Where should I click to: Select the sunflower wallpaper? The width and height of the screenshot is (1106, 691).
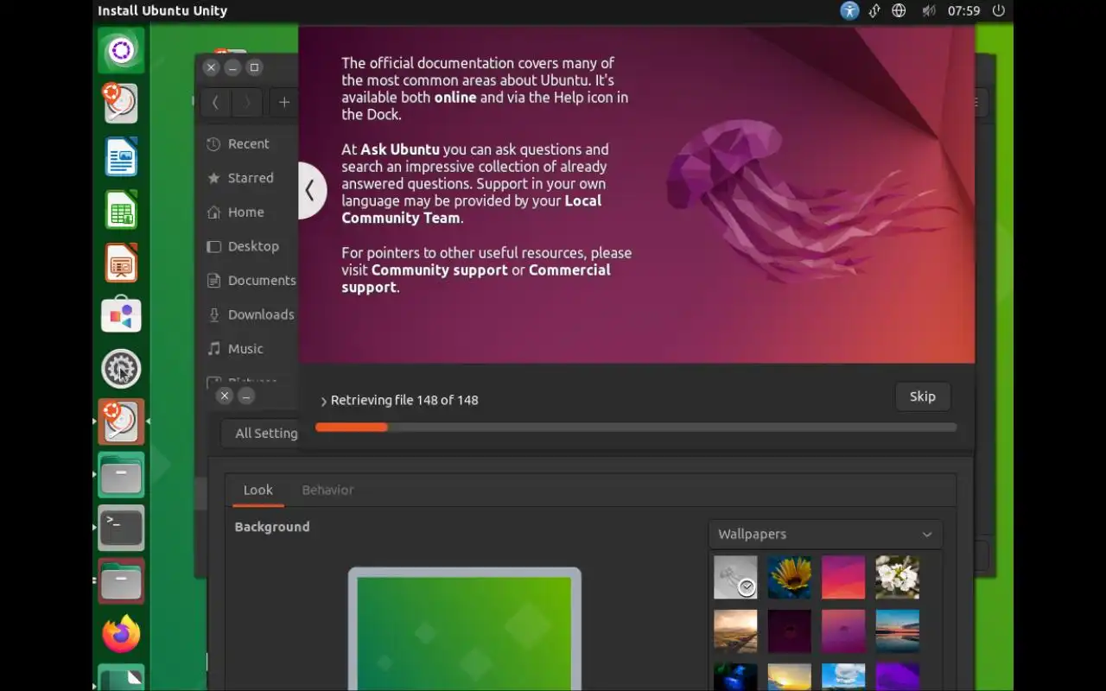790,577
